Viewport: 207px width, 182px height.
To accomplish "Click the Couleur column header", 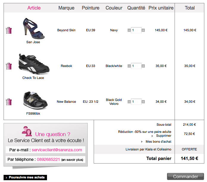I will coord(114,8).
